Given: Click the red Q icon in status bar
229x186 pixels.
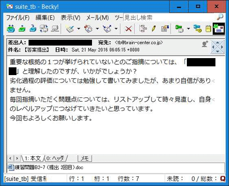Looking at the screenshot, I should point(223,179).
